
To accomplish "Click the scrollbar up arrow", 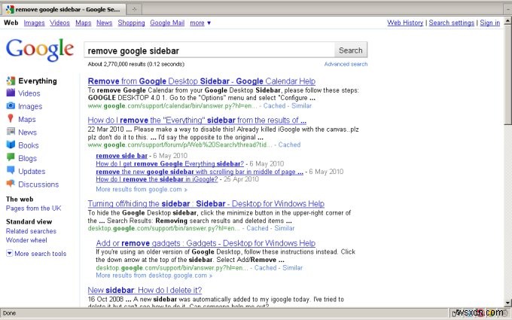I will pos(507,21).
